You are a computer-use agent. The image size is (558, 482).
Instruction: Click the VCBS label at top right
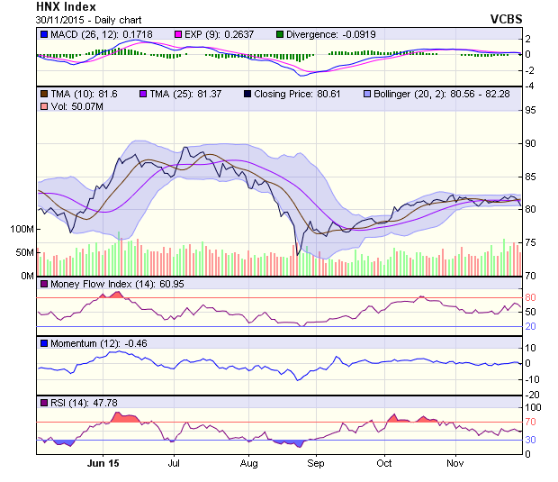point(506,19)
